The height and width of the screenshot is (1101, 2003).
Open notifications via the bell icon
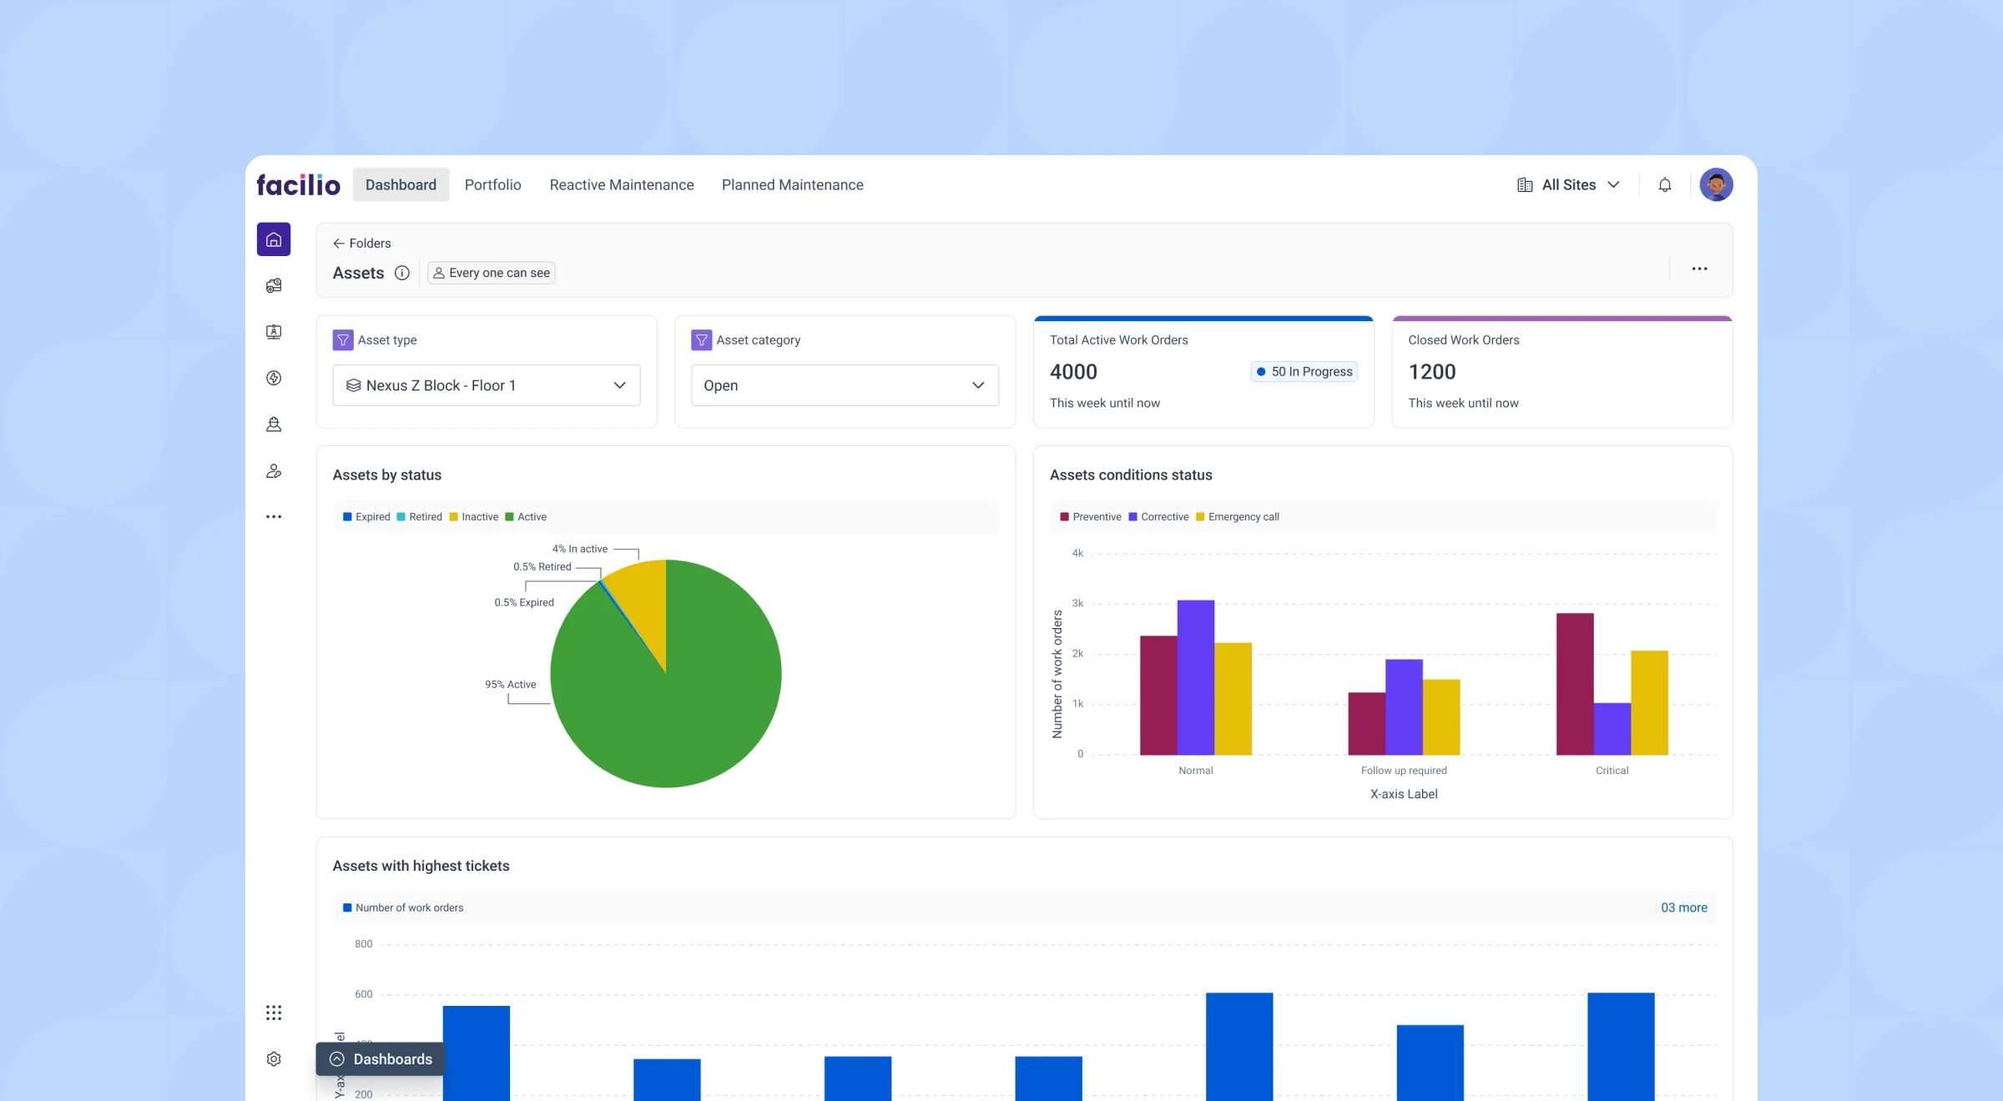coord(1665,184)
